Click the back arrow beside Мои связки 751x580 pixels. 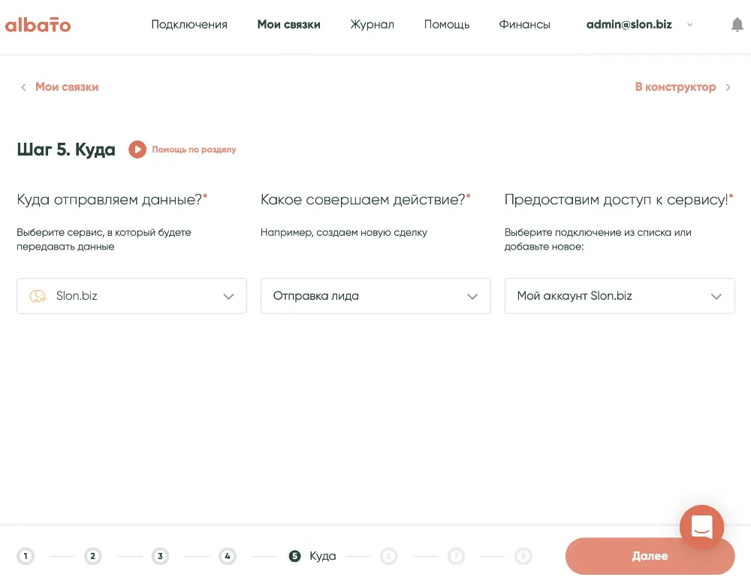click(23, 87)
